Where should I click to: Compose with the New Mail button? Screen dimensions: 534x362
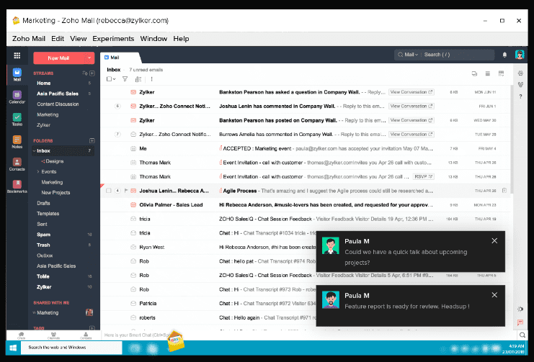pyautogui.click(x=59, y=58)
